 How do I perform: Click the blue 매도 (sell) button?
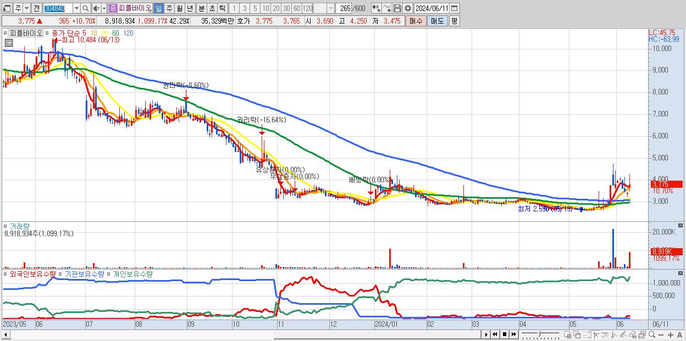pyautogui.click(x=437, y=21)
